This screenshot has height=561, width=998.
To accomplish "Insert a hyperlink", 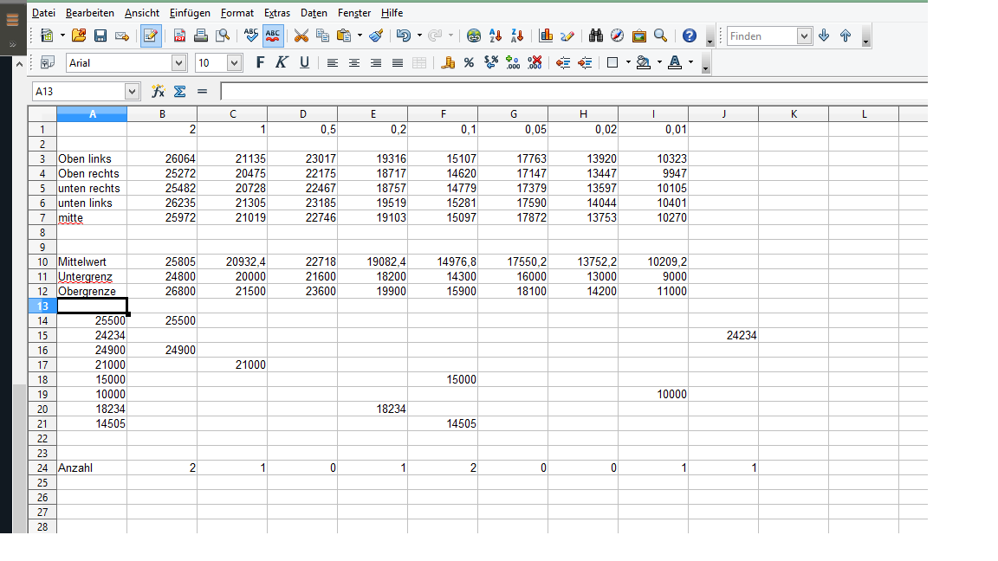I will click(x=474, y=35).
